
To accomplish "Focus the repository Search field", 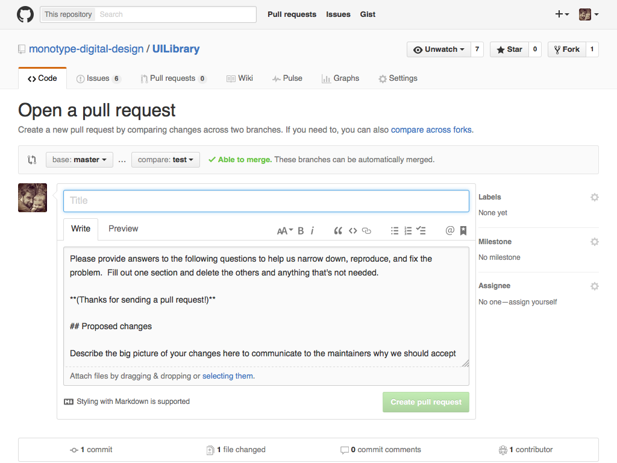I will [175, 14].
